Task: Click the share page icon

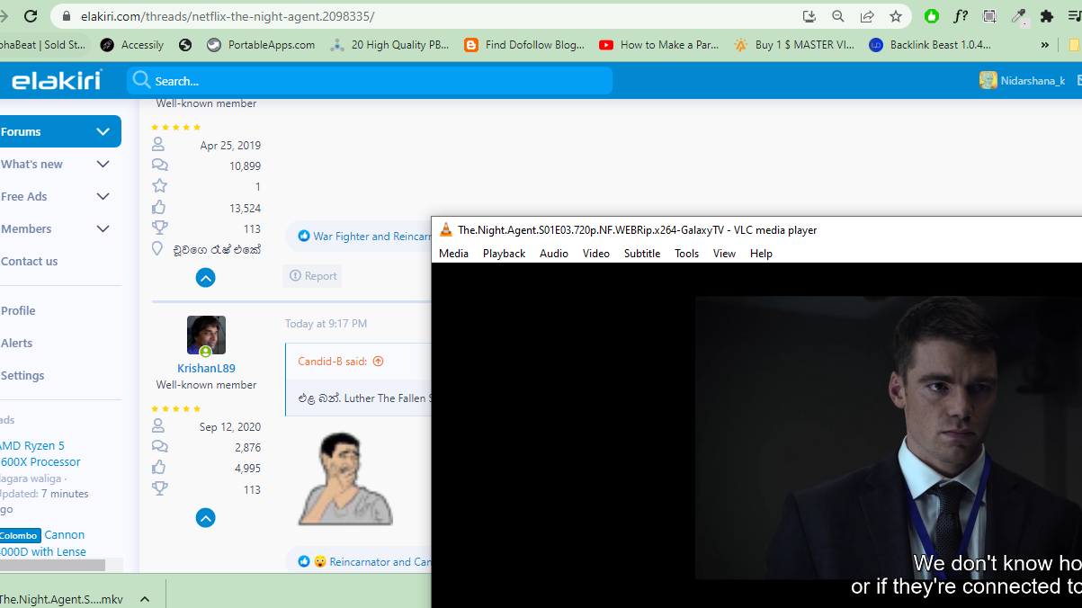Action: point(867,16)
